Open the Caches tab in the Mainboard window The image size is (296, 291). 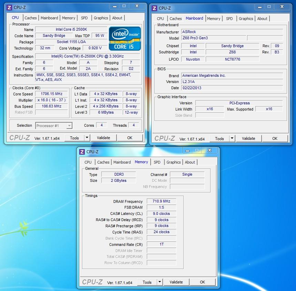click(175, 19)
